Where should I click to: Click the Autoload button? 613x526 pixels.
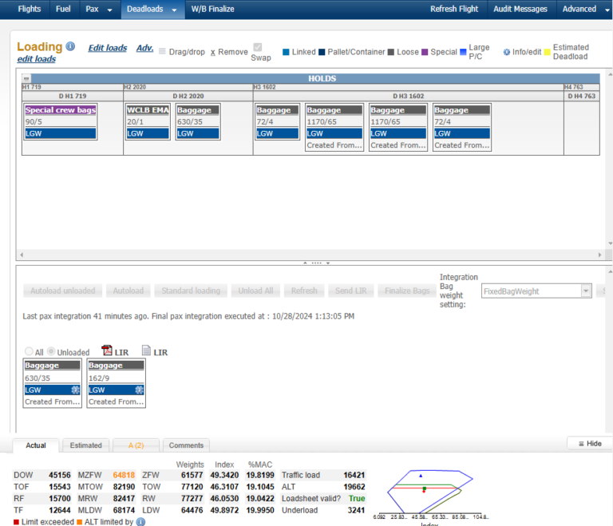(x=129, y=291)
